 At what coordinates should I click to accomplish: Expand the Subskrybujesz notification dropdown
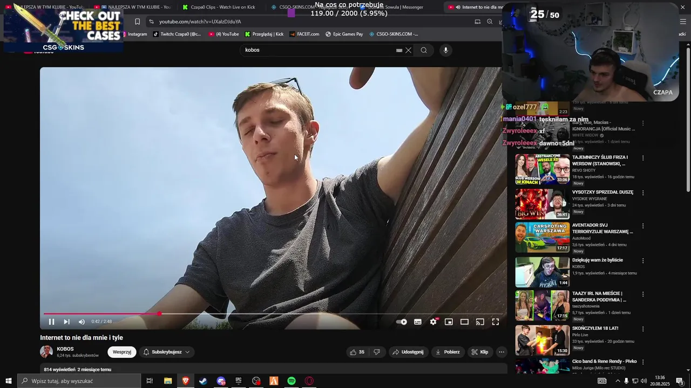tap(167, 352)
